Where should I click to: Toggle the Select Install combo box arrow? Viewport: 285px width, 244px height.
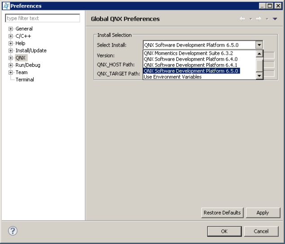[x=259, y=45]
